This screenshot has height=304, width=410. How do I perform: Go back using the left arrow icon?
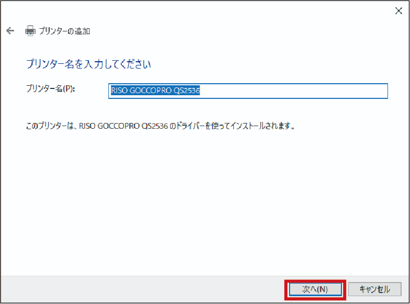pyautogui.click(x=10, y=31)
